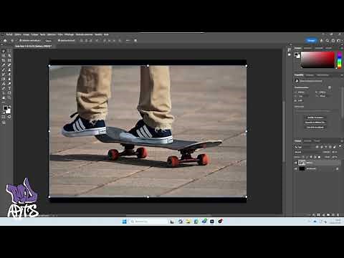Image resolution: width=344 pixels, height=258 pixels.
Task: Select the Brush tool
Action: [x=4, y=70]
